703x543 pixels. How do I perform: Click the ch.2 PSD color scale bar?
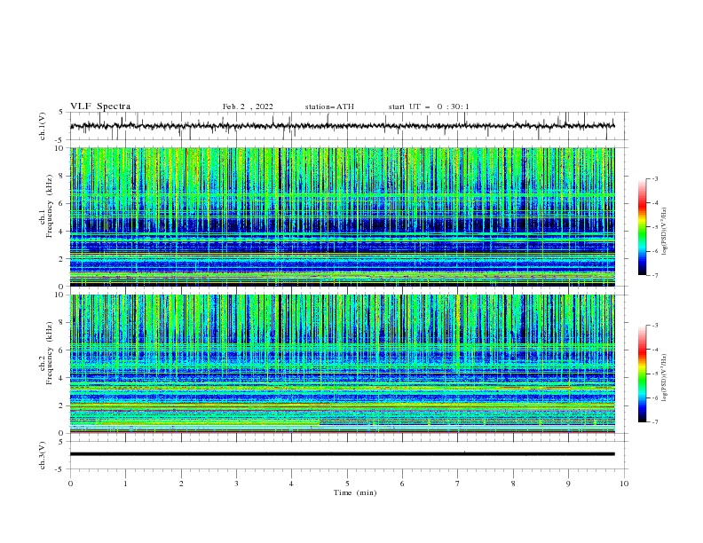[x=642, y=374]
